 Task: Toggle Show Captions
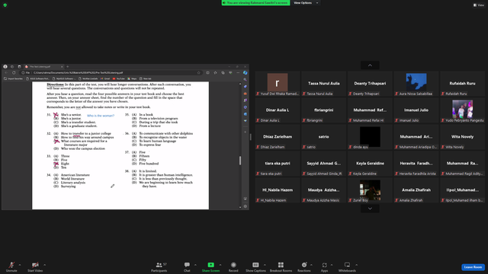pyautogui.click(x=255, y=266)
